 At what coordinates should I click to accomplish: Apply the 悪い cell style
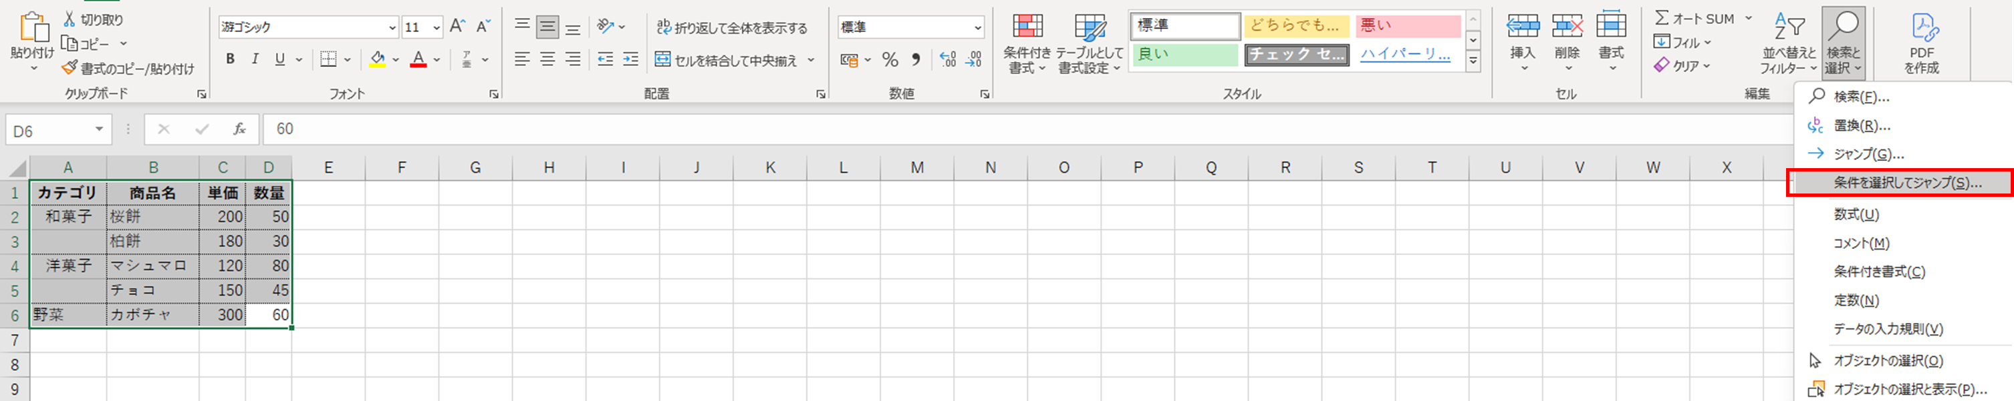point(1407,26)
